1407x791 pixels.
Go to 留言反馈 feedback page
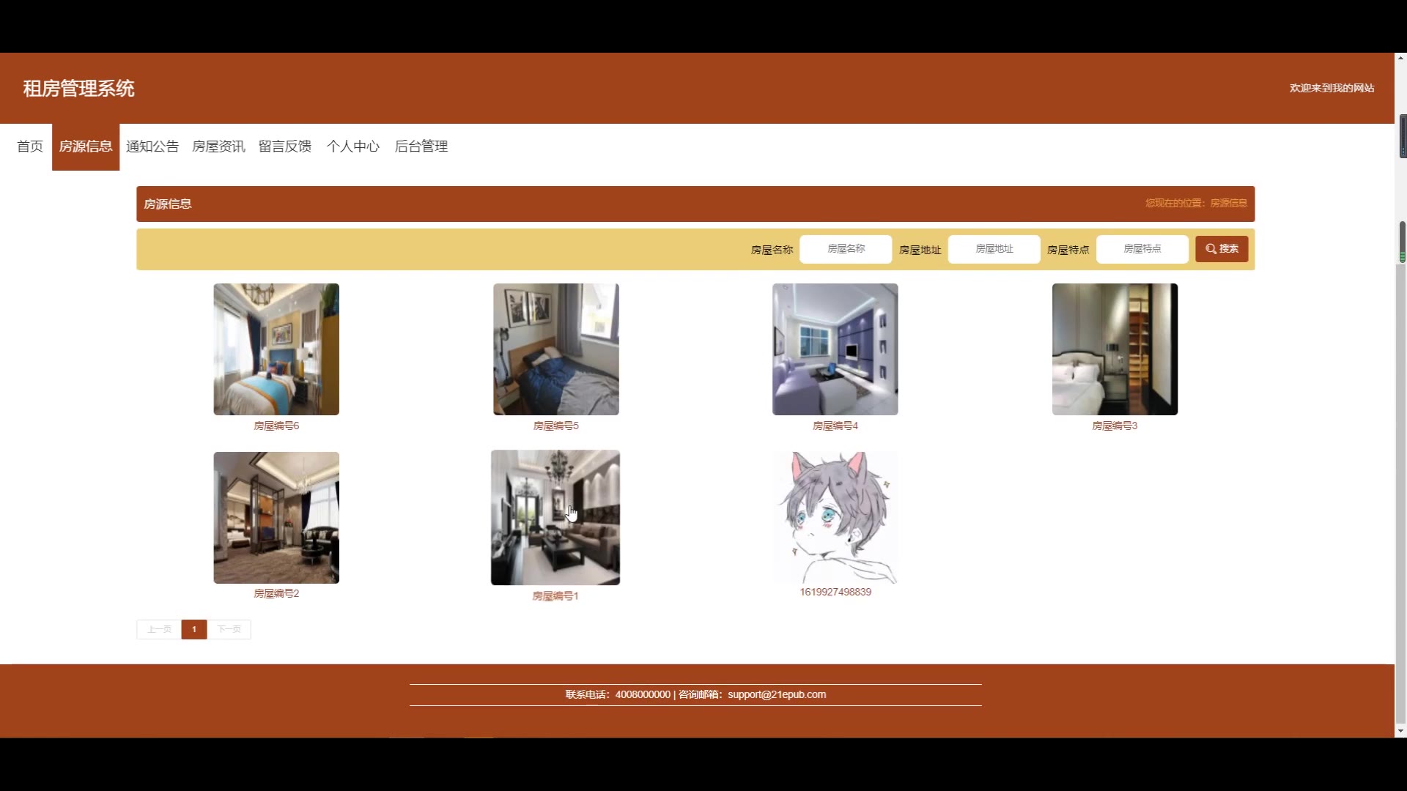(x=285, y=146)
